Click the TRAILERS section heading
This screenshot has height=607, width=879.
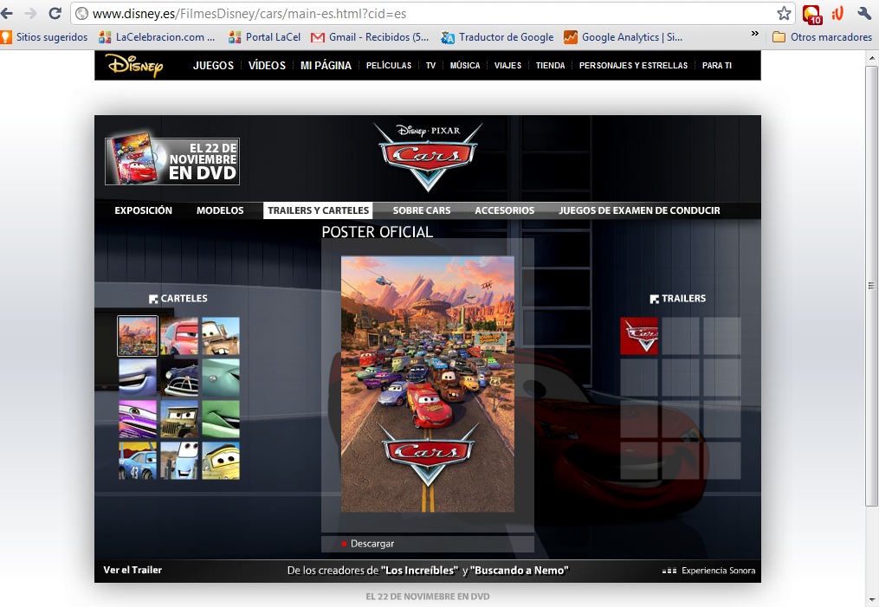click(678, 299)
